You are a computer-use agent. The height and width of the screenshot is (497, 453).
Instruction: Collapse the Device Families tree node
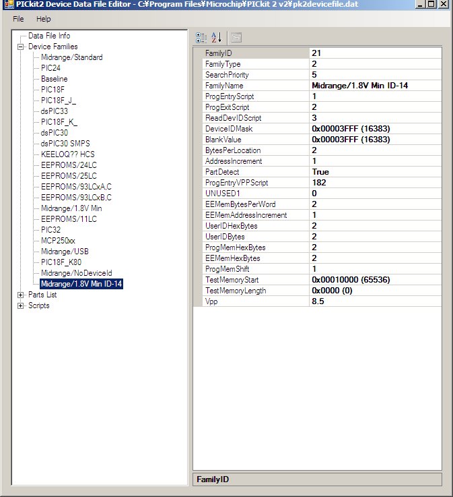coord(21,47)
